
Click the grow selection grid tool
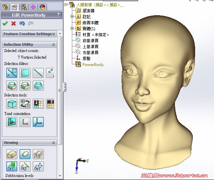50,104
